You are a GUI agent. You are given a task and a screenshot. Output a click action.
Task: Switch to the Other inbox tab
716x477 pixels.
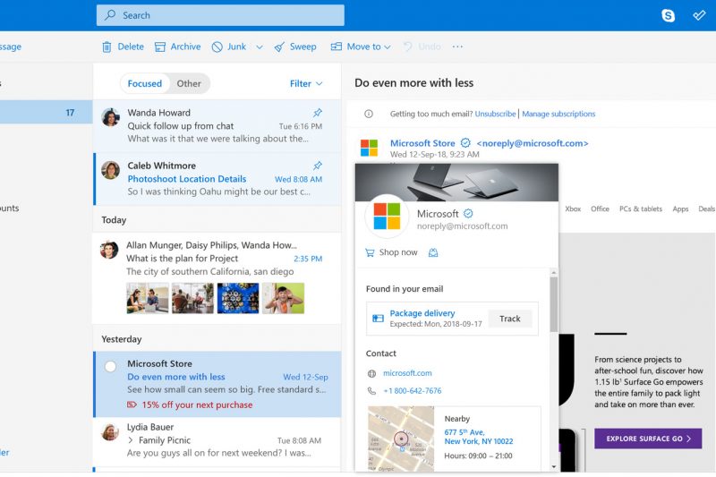189,83
